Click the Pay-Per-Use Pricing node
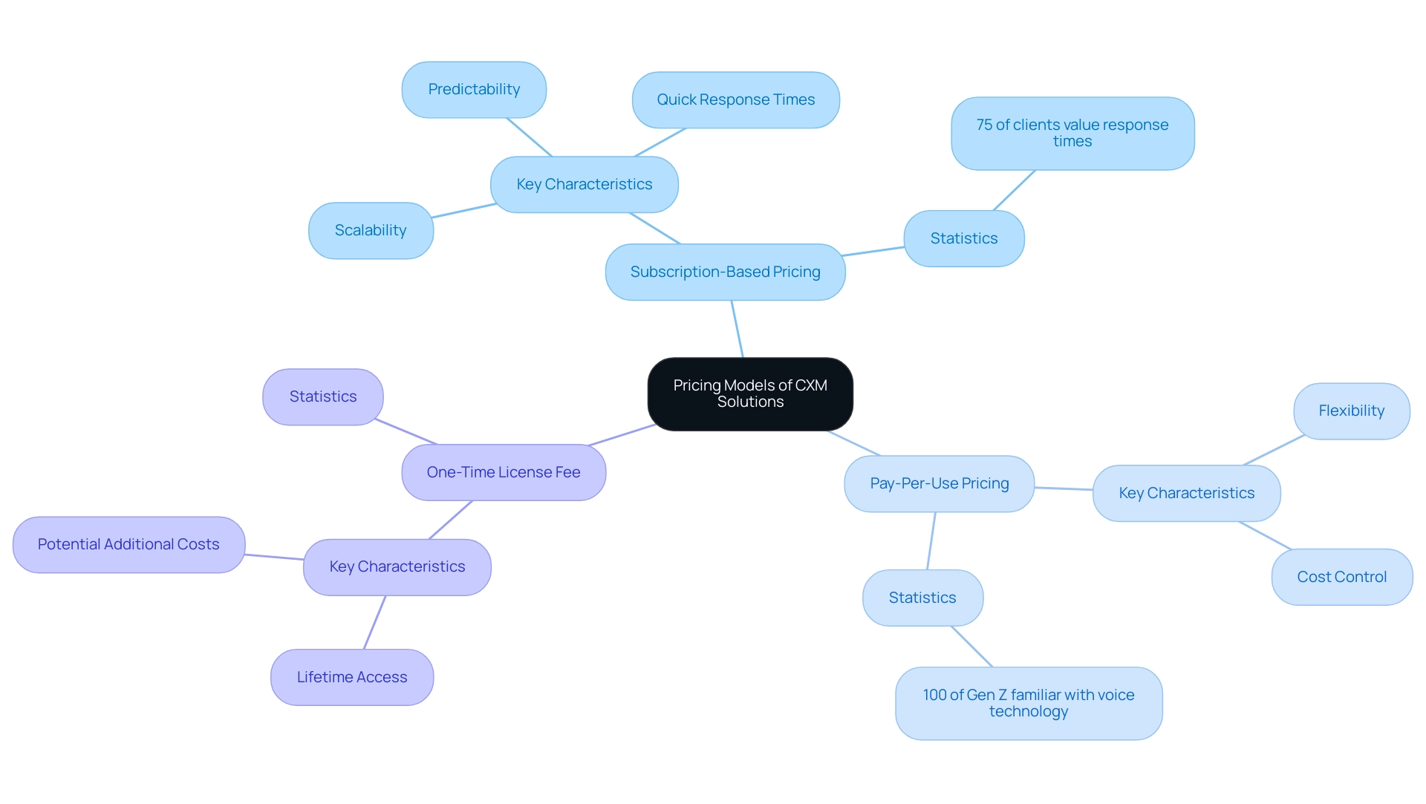 [929, 481]
